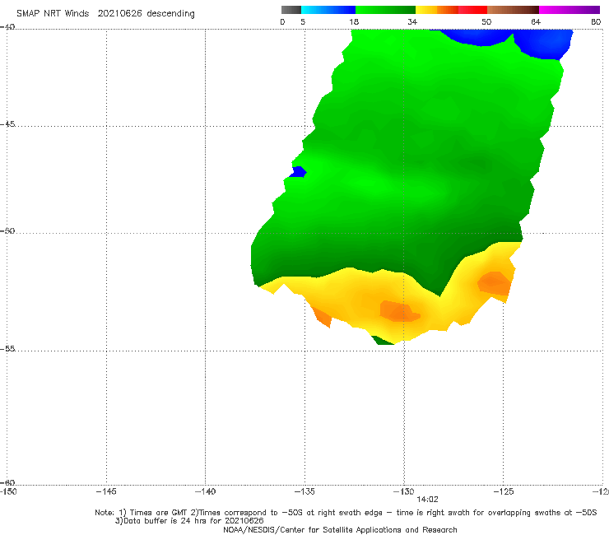Click the small orange patch near -135 longitude

click(323, 317)
